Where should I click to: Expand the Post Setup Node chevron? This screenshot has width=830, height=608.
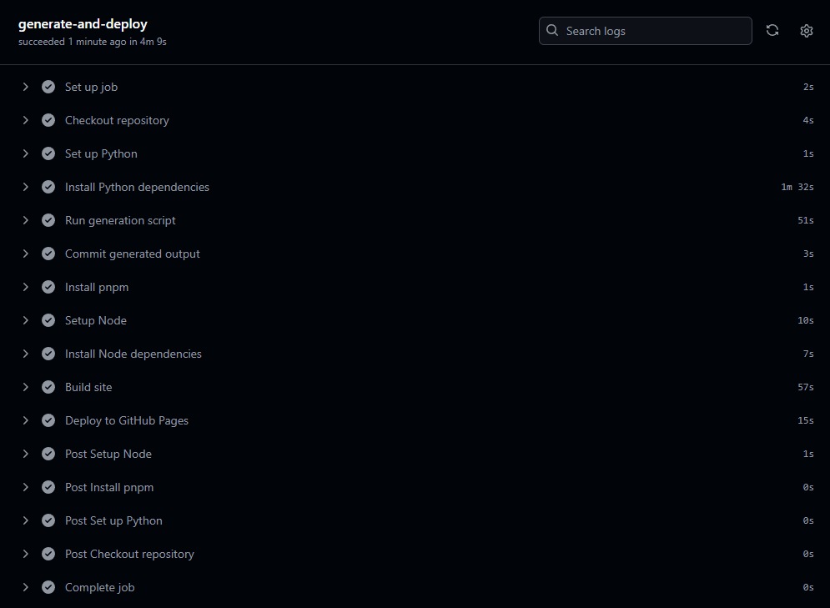pos(25,454)
